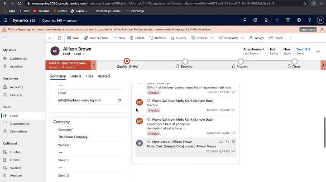Open the task flow target icon
326x182 pixels.
tap(255, 20)
